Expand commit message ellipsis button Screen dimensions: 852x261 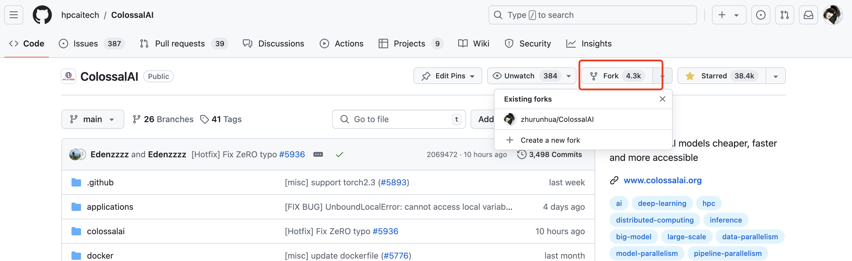point(318,154)
